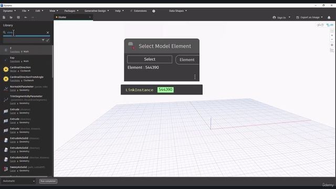This screenshot has height=189, width=336.
Task: Click the icon right of the filter funnel
Action: click(x=48, y=40)
